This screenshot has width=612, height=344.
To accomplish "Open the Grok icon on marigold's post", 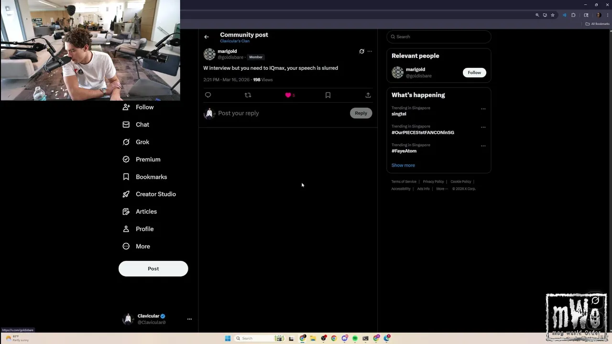I will [361, 51].
